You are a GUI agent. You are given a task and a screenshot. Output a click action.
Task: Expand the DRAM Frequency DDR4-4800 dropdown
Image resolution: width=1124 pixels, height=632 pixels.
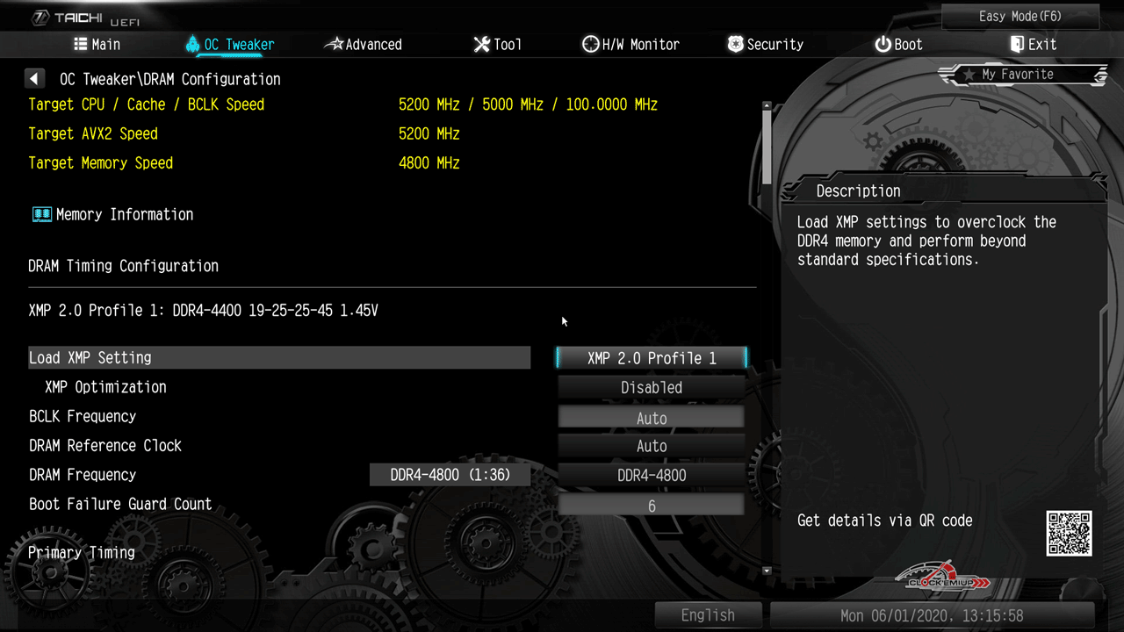click(x=651, y=475)
